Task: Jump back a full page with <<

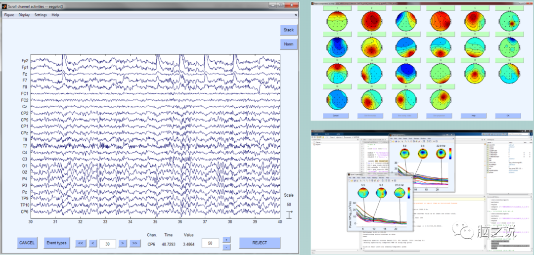Action: click(80, 243)
